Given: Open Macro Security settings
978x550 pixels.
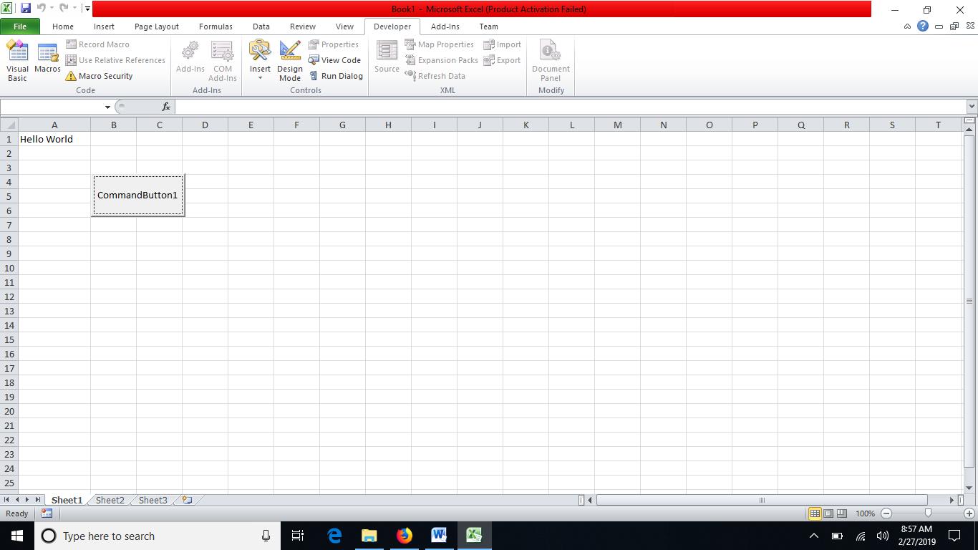Looking at the screenshot, I should [x=99, y=76].
